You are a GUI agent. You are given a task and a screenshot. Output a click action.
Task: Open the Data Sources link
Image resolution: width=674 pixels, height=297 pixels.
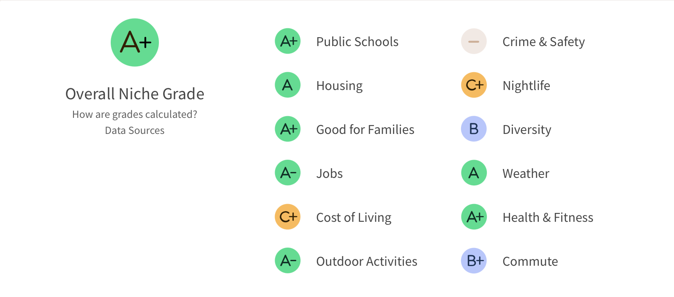click(135, 131)
